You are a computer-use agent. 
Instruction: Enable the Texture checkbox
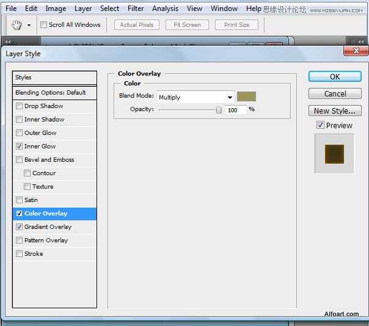(x=27, y=187)
